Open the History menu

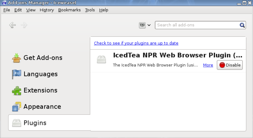pos(47,10)
